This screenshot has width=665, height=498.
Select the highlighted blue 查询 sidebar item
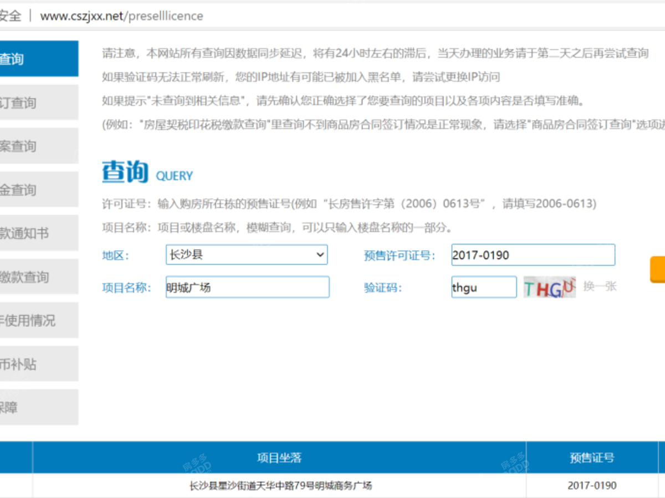pos(39,59)
